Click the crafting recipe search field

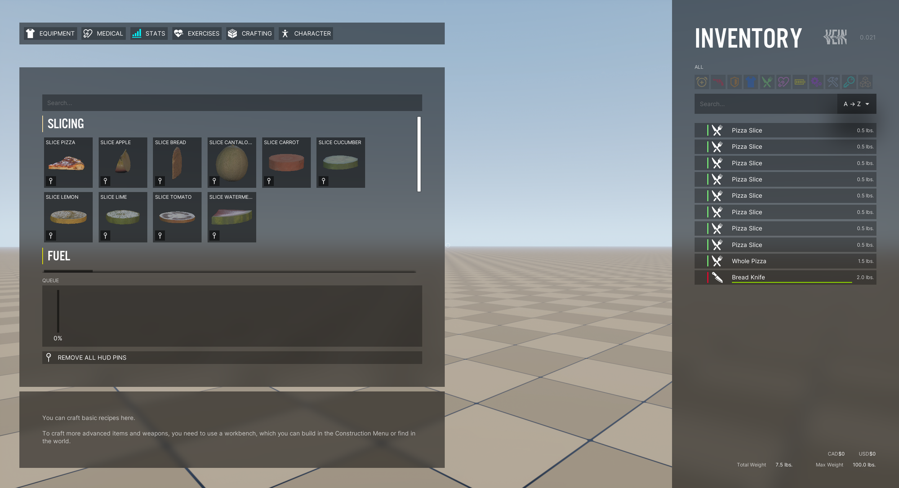click(x=232, y=103)
